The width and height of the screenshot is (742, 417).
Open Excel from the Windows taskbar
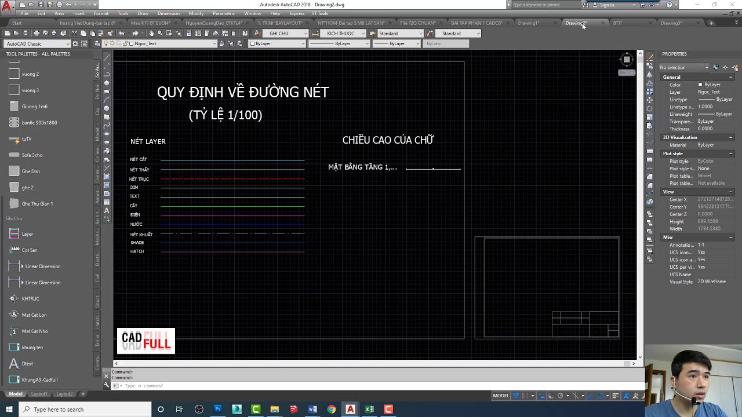tap(369, 409)
